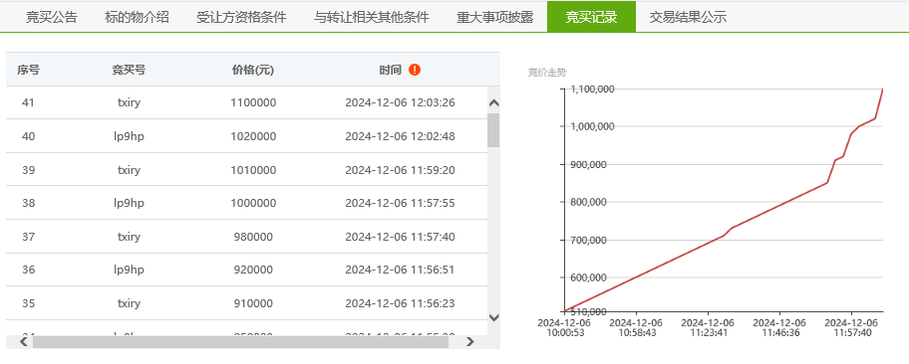Click the time 2024-12-06 11:56:23
The width and height of the screenshot is (909, 364).
point(400,303)
